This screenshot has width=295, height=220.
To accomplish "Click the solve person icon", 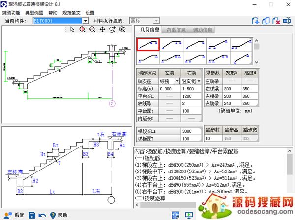I will pyautogui.click(x=8, y=215).
